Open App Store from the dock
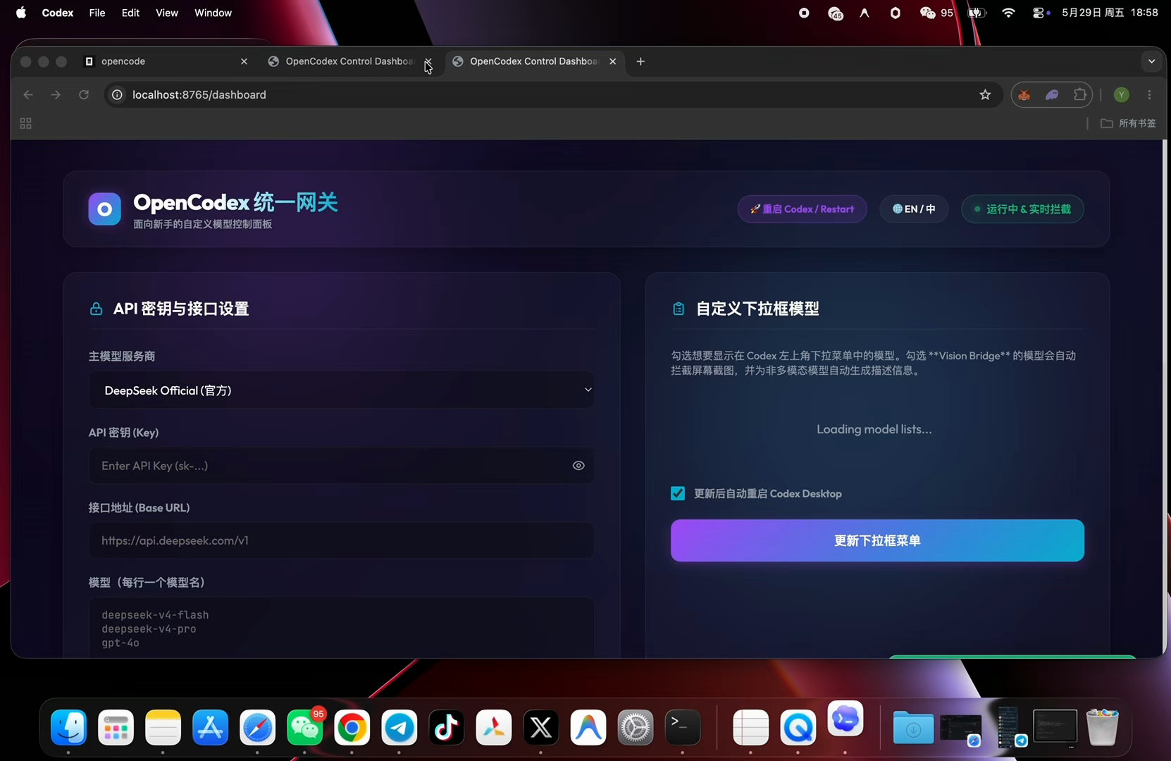Viewport: 1171px width, 761px height. coord(210,727)
